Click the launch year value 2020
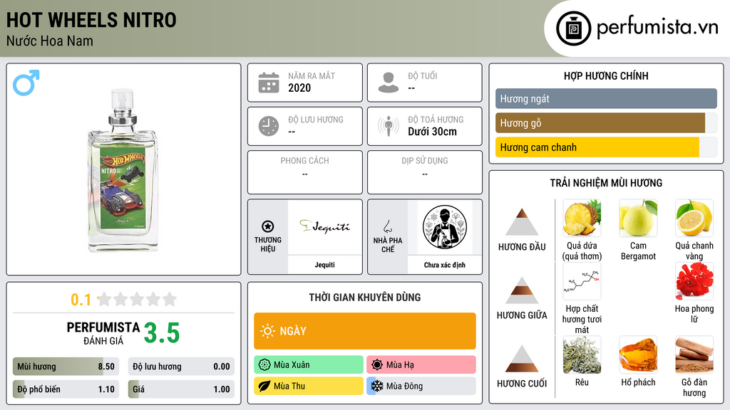 [x=299, y=88]
